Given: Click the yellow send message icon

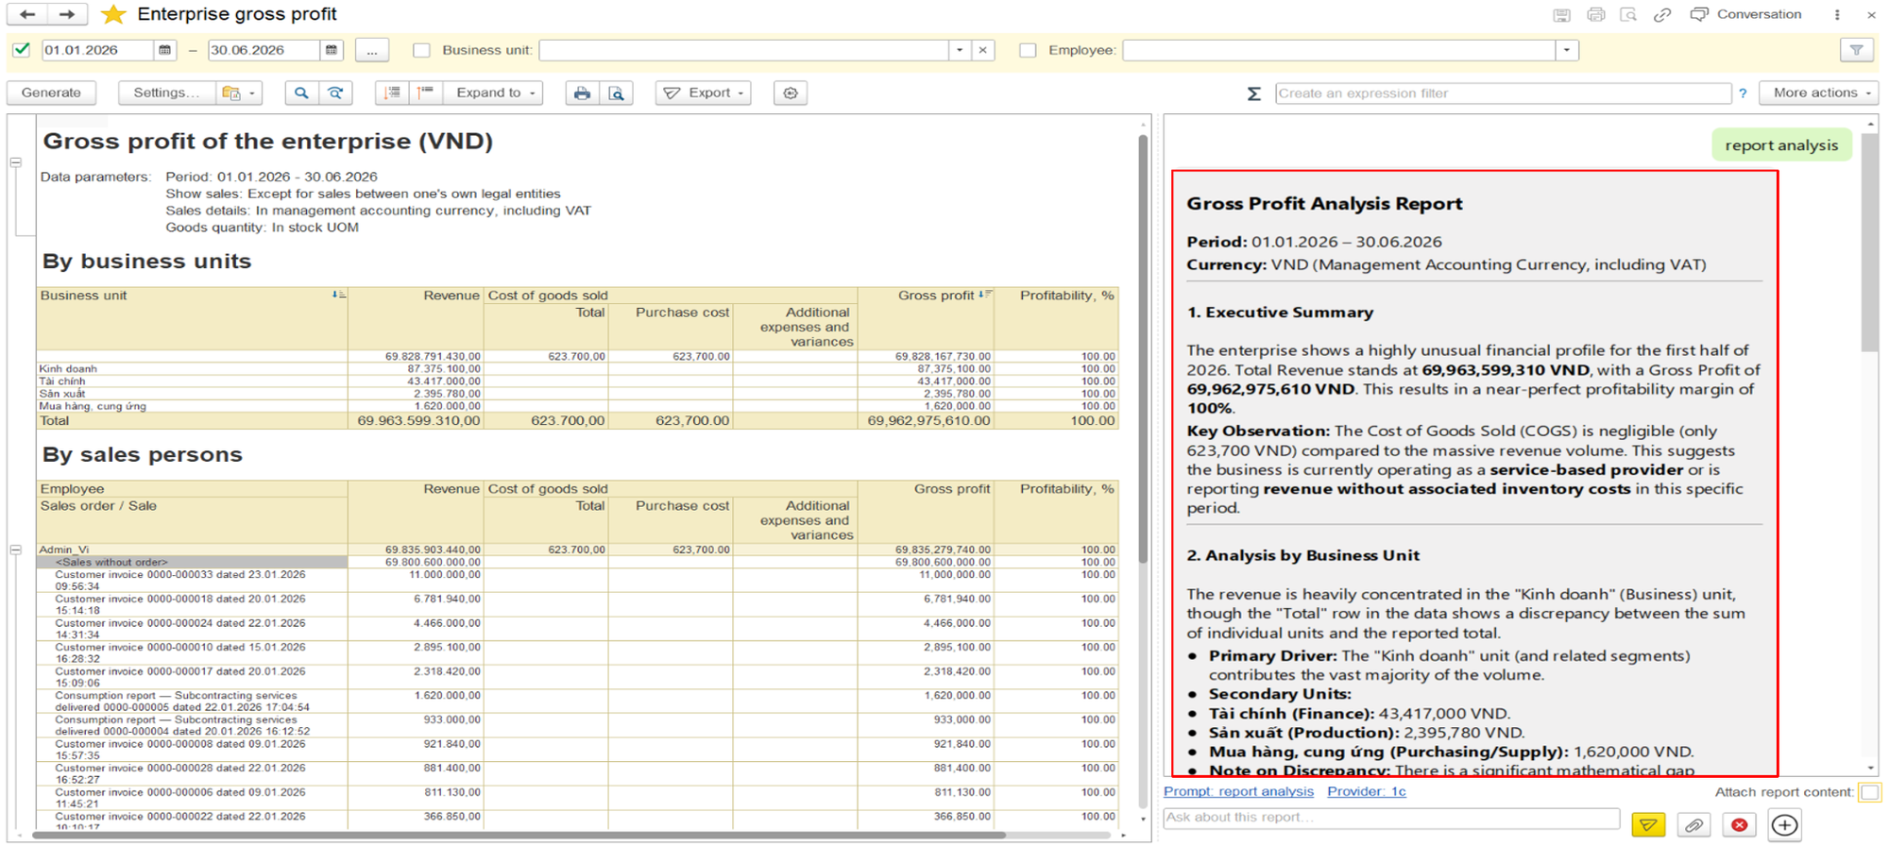Looking at the screenshot, I should click(1648, 824).
